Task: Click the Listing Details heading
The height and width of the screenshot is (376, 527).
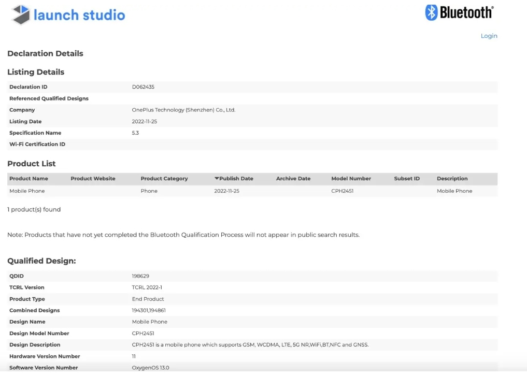Action: click(x=36, y=72)
